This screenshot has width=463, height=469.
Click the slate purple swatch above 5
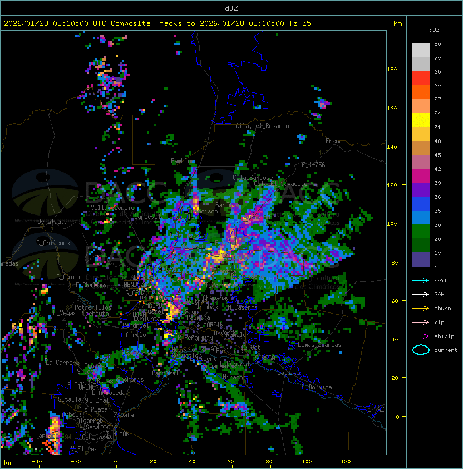pos(421,260)
